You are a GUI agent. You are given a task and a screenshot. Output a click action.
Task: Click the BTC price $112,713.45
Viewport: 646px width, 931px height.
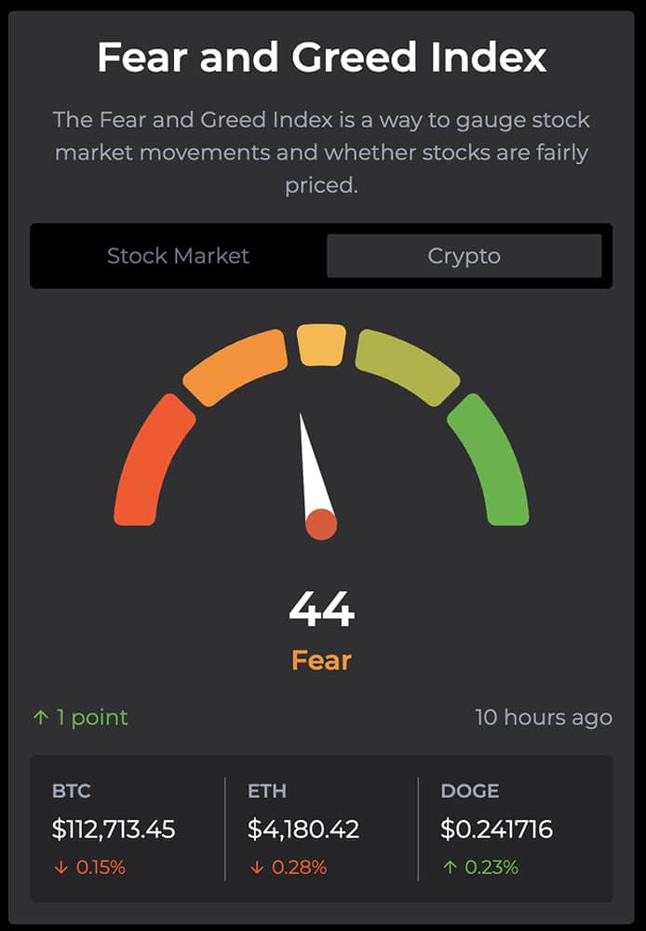coord(114,829)
